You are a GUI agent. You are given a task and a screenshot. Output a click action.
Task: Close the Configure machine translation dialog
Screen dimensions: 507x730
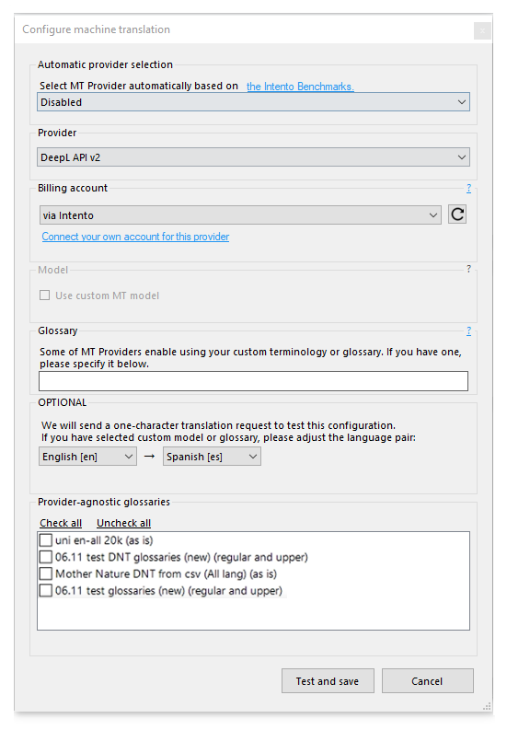[x=482, y=30]
